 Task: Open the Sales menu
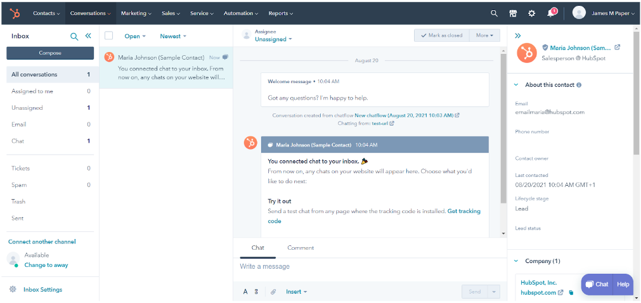click(x=171, y=13)
